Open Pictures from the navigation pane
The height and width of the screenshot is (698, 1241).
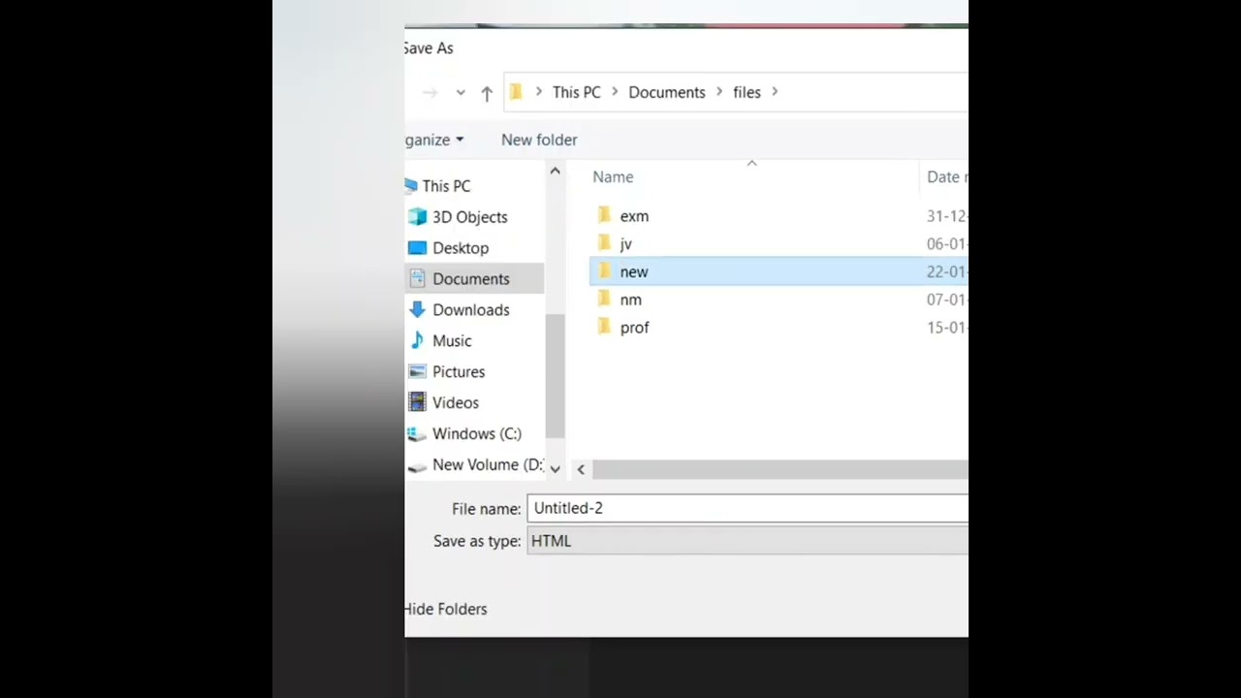click(458, 372)
